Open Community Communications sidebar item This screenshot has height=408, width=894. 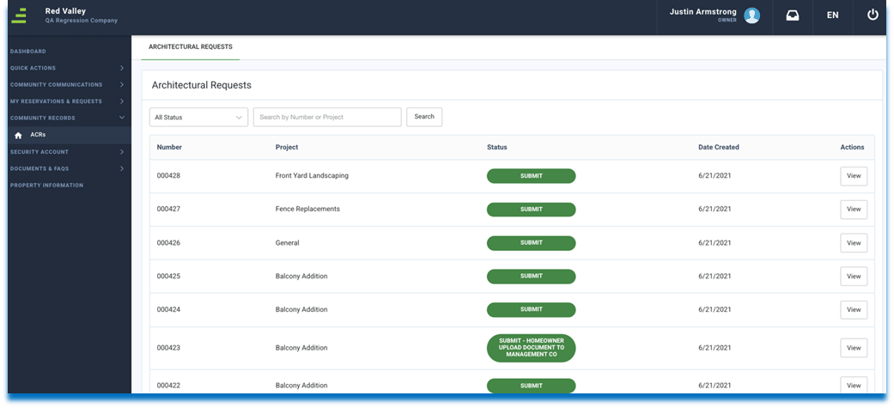point(57,84)
